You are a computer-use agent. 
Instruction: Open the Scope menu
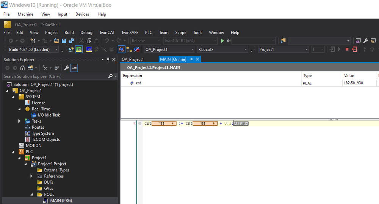[180, 32]
